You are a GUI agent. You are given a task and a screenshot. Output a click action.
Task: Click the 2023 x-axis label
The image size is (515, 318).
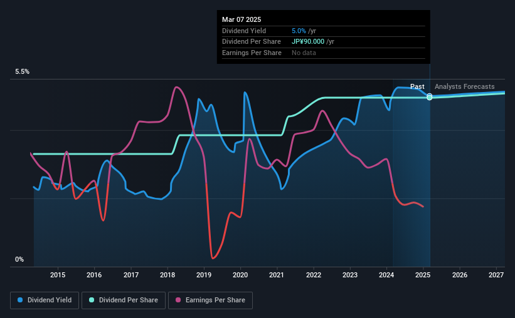click(x=350, y=275)
